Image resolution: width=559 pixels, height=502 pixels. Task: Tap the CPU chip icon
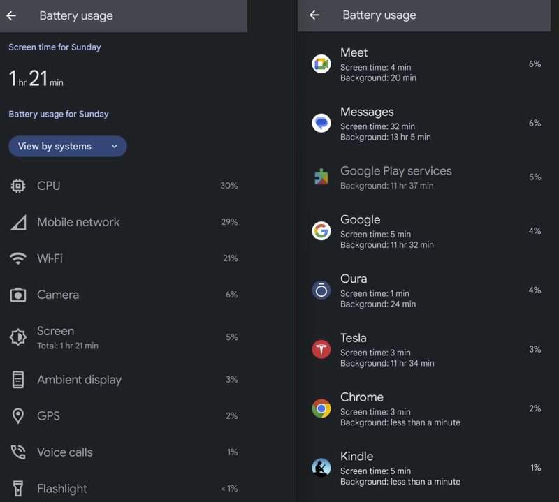click(x=18, y=186)
